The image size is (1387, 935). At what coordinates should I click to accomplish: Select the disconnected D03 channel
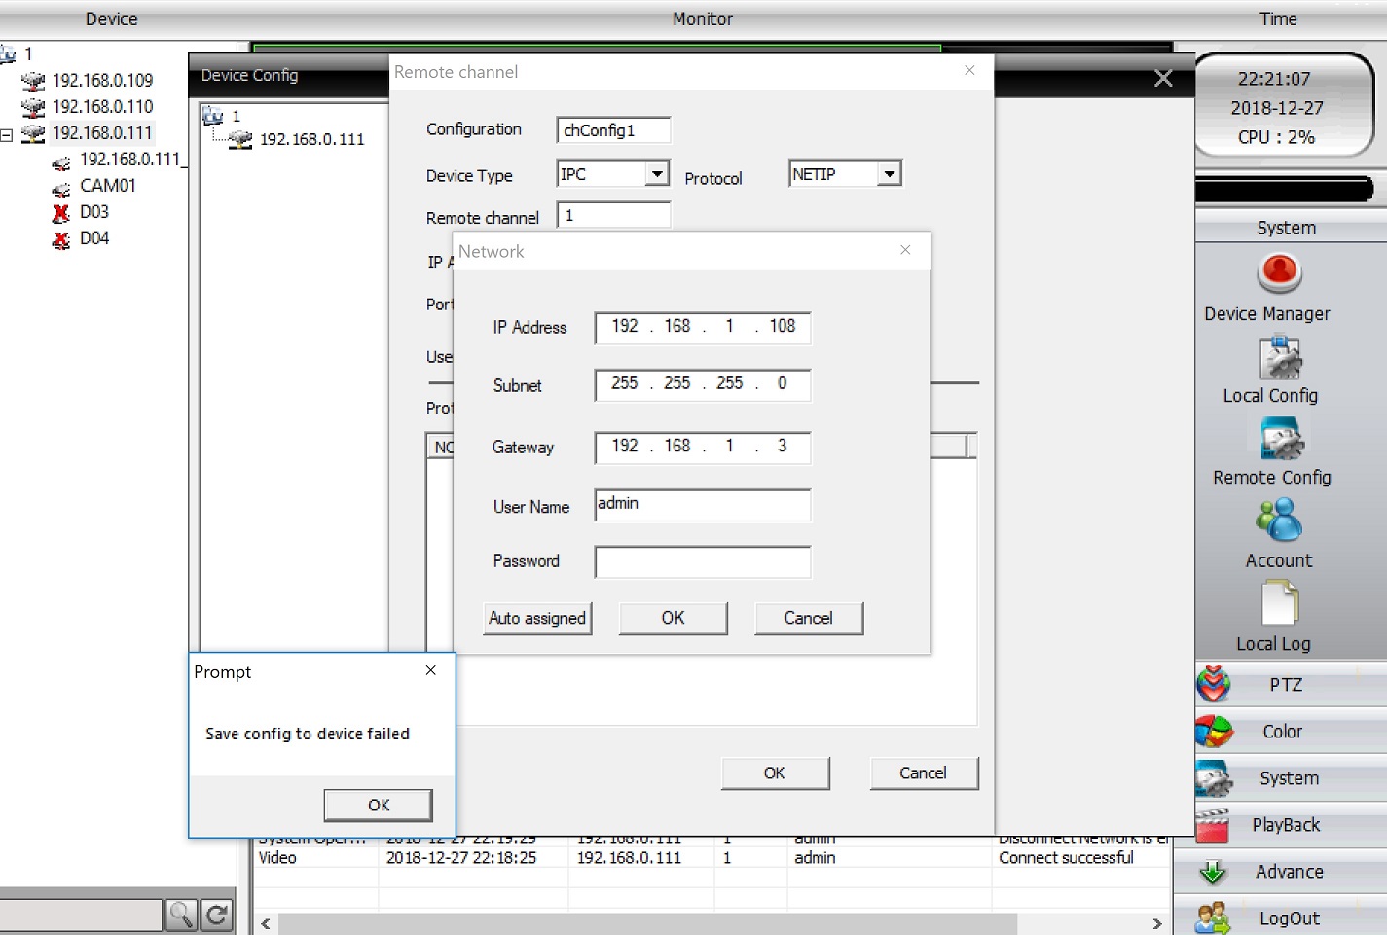pyautogui.click(x=93, y=212)
